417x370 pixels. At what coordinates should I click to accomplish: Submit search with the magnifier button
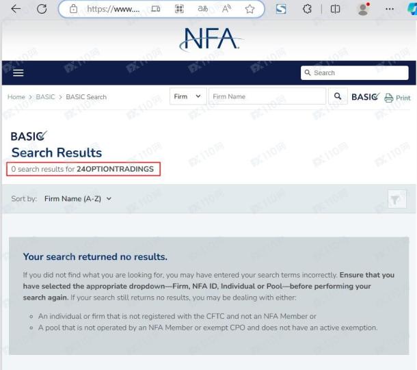(338, 96)
